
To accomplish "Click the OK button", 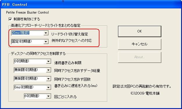I will [140, 31].
